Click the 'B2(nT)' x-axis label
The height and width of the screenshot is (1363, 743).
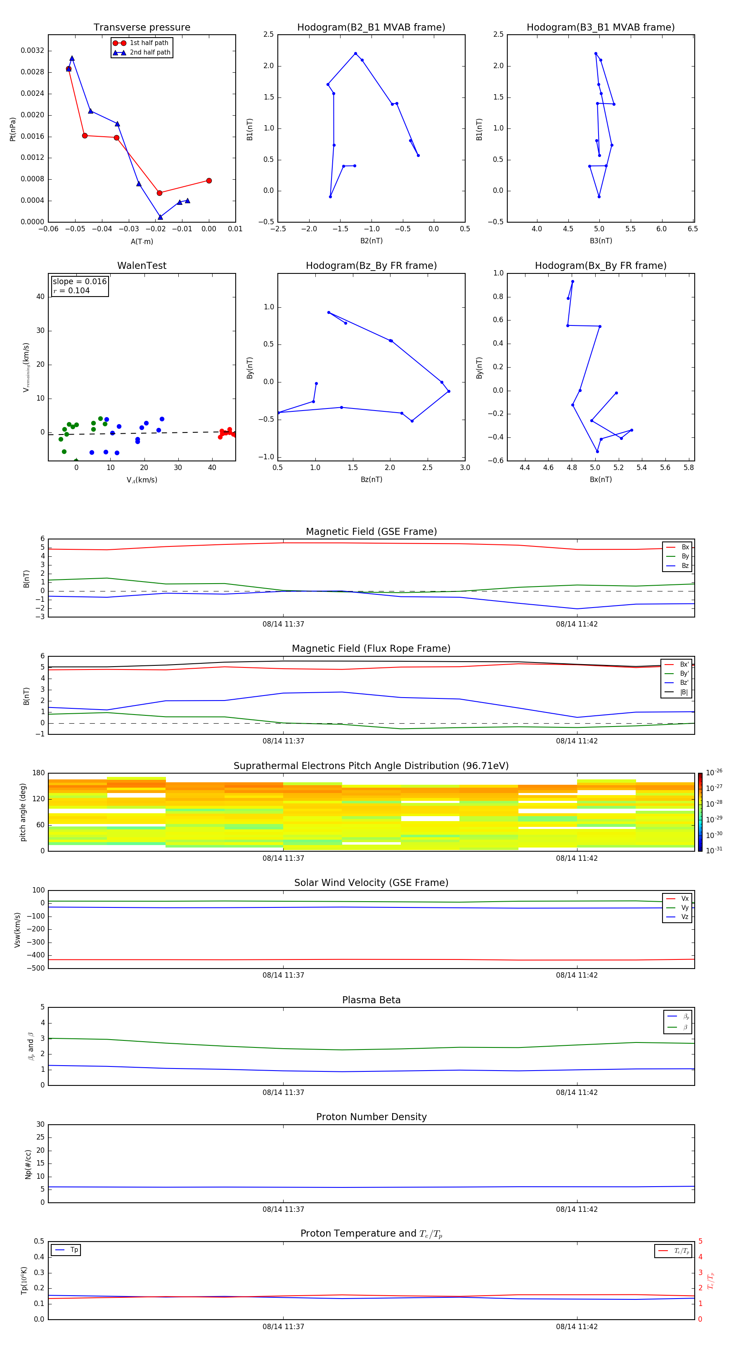[371, 241]
